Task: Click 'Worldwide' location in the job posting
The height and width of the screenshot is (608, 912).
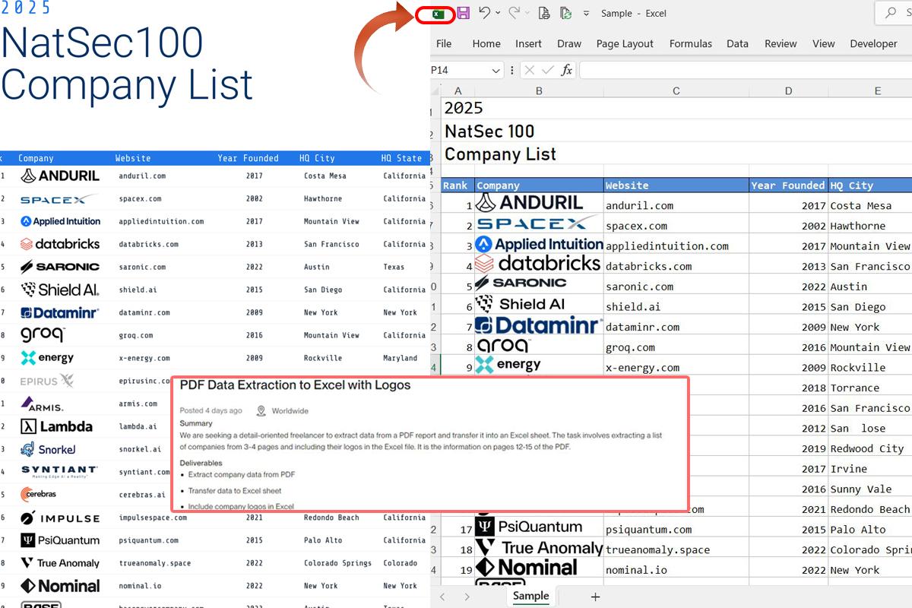Action: [290, 411]
